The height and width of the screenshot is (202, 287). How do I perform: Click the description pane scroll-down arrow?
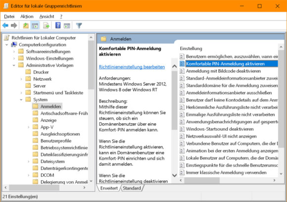point(175,175)
